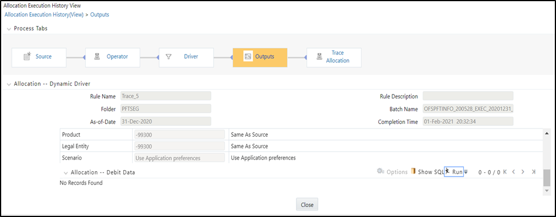
Task: Click Show SQL text in toolbar
Action: (430, 172)
